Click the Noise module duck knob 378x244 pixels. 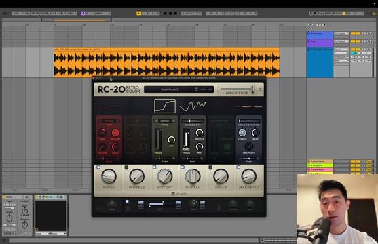click(115, 146)
